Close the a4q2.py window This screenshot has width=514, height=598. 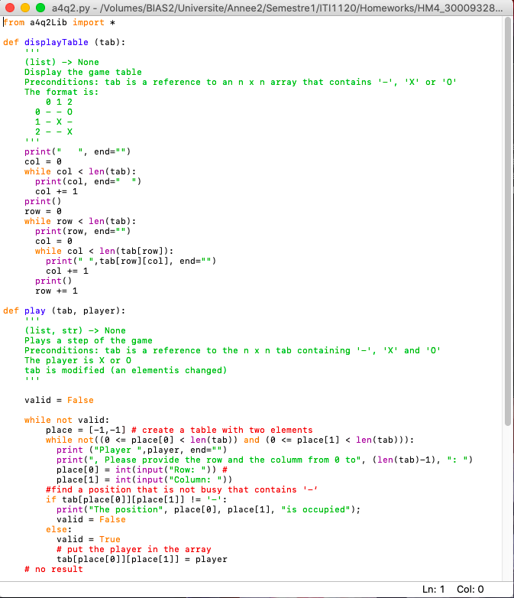click(8, 7)
